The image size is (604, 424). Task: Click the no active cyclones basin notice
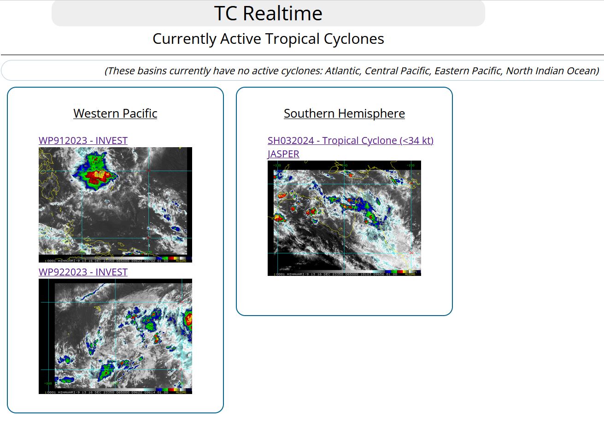[x=352, y=71]
